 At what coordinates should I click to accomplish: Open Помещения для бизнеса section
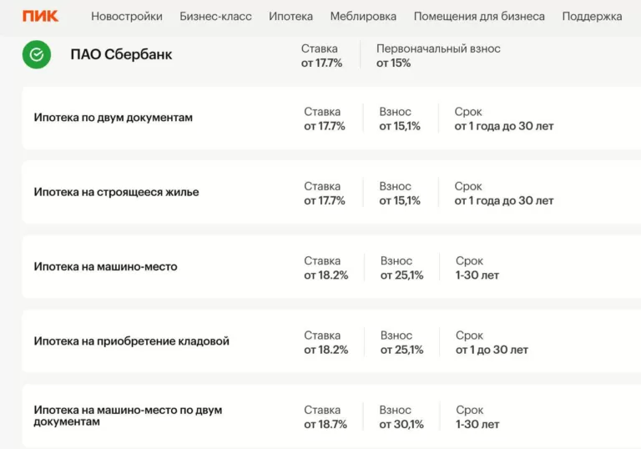click(479, 17)
